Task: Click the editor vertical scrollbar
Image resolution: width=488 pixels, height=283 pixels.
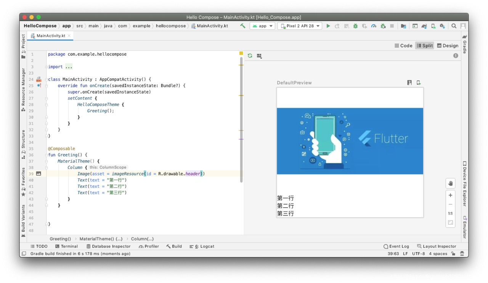Action: coord(241,120)
